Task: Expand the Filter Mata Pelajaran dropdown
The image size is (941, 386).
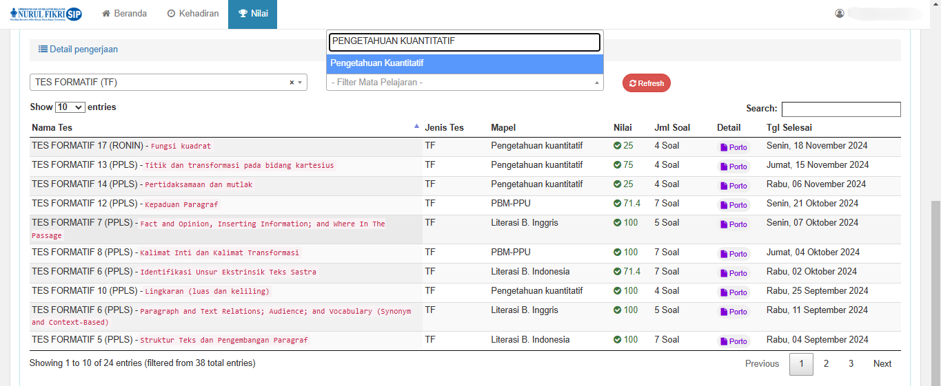Action: tap(596, 83)
